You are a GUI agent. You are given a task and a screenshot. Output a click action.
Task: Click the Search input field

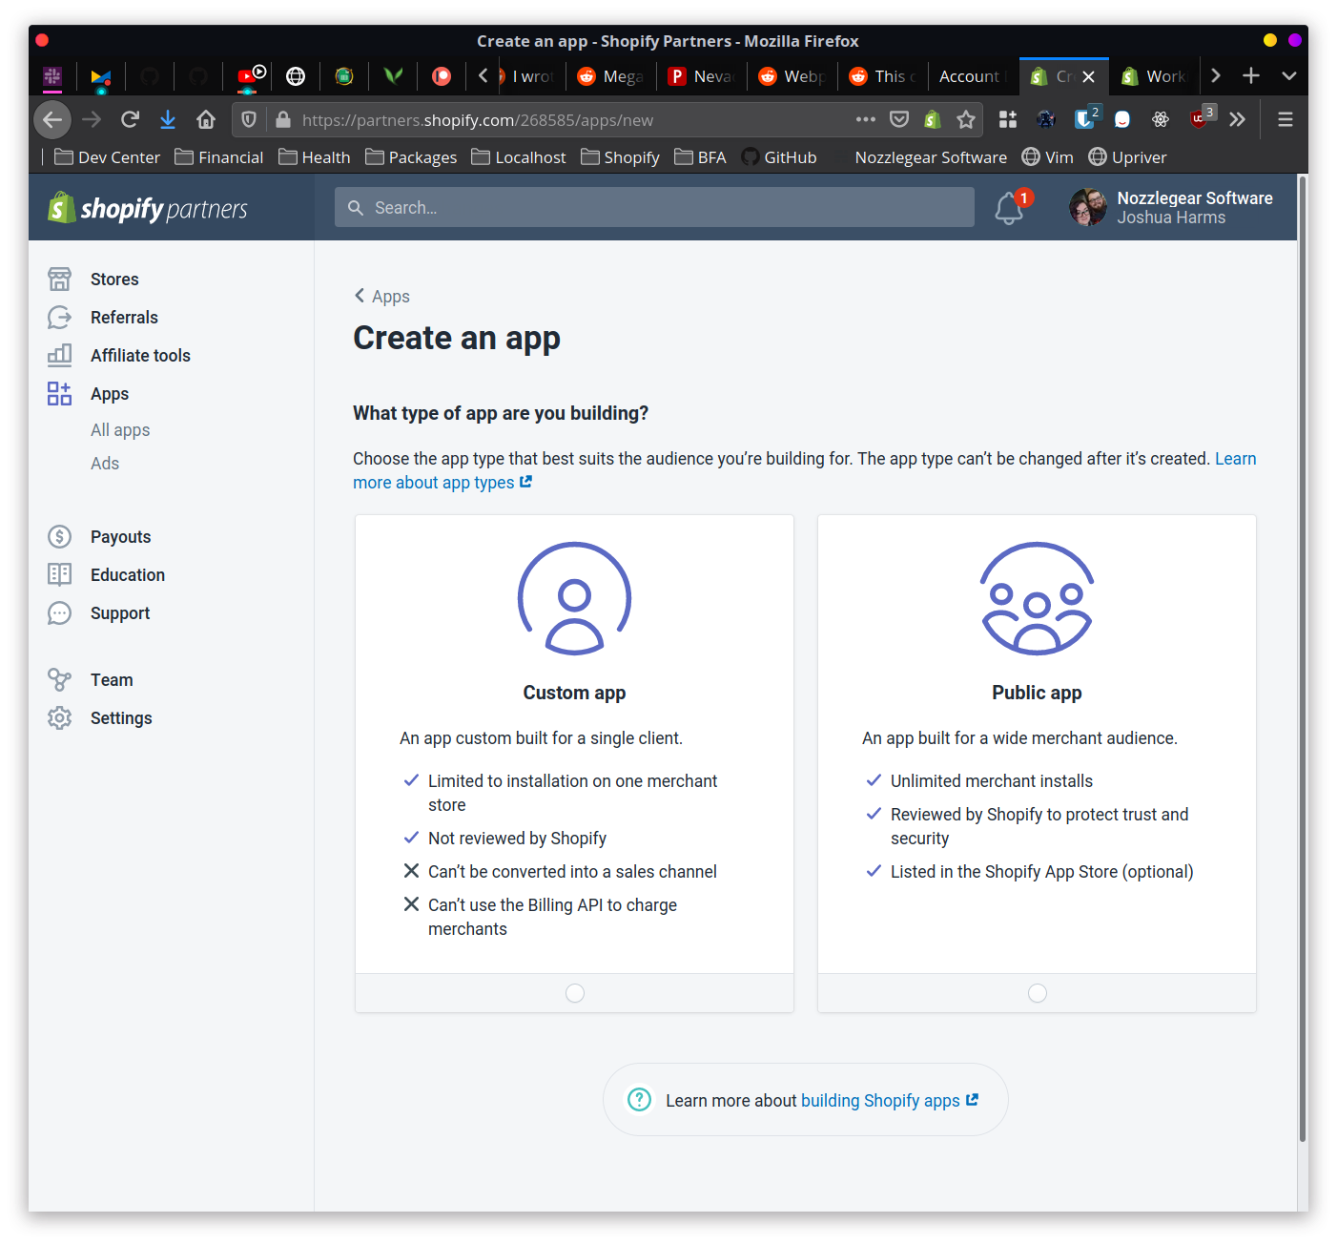coord(654,207)
